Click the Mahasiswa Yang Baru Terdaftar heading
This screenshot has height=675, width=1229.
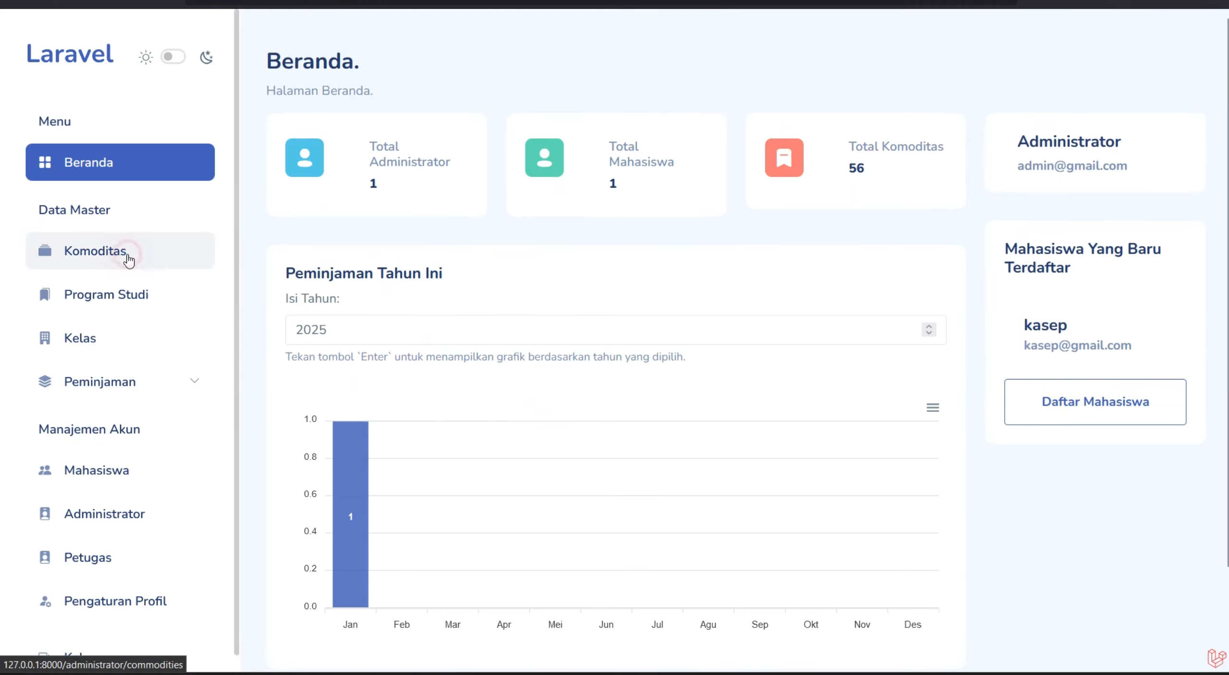tap(1082, 258)
